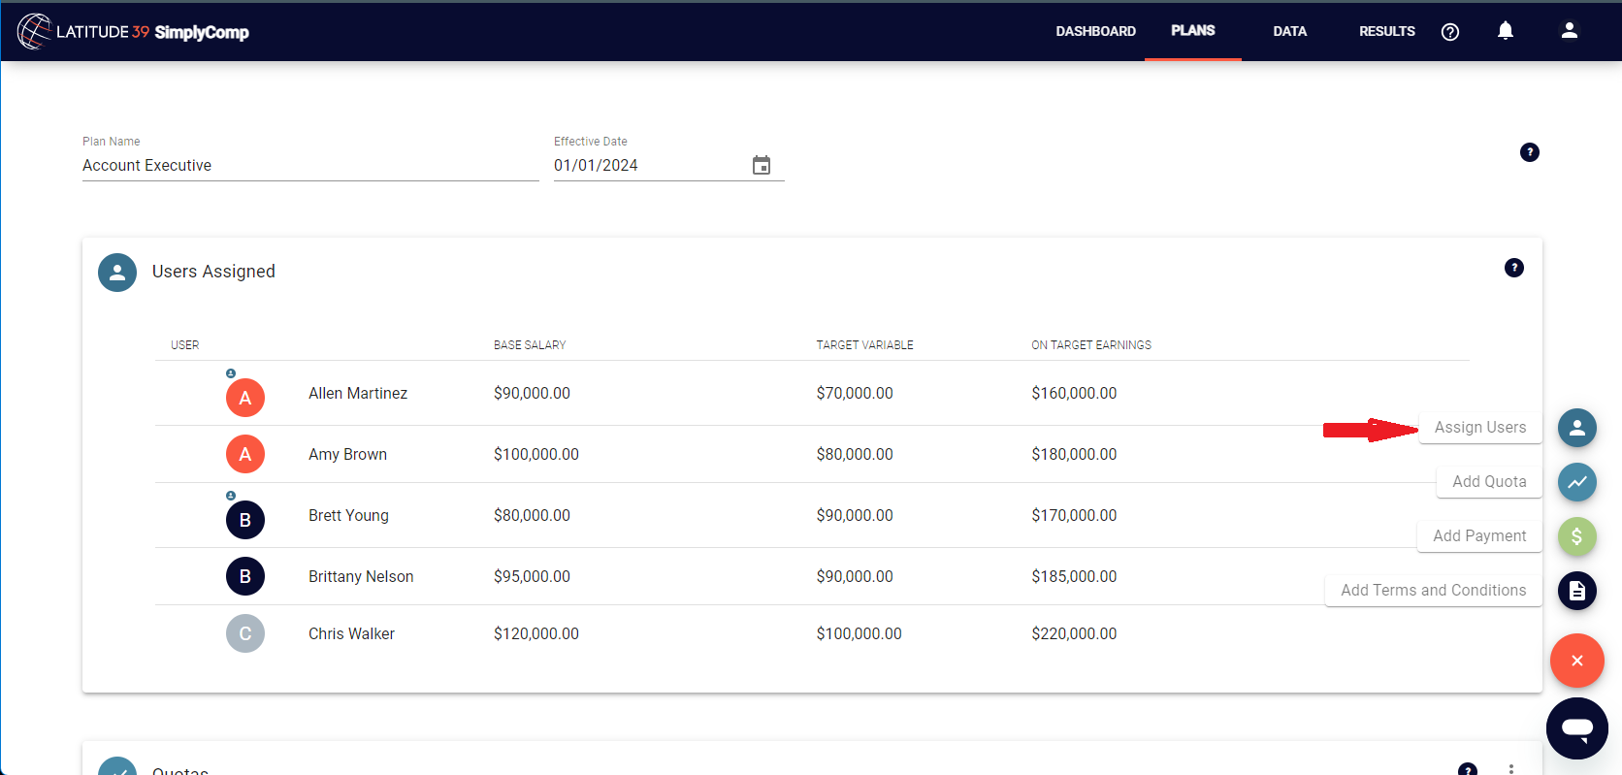Click the Add Payment dollar icon button
This screenshot has width=1622, height=775.
[1576, 536]
